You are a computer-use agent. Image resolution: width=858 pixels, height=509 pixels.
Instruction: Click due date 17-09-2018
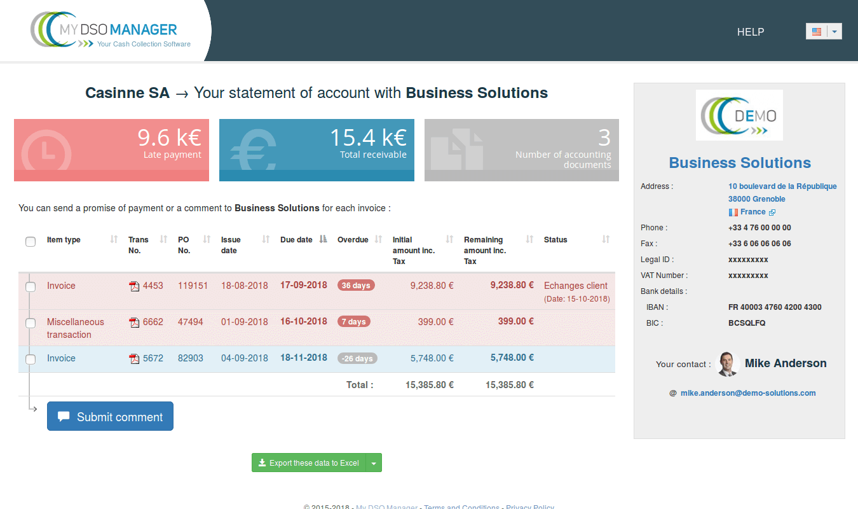tap(304, 285)
